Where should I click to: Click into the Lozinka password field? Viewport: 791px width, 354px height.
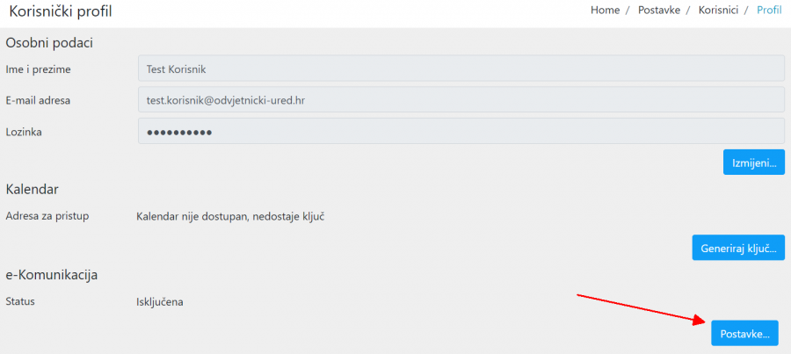461,131
